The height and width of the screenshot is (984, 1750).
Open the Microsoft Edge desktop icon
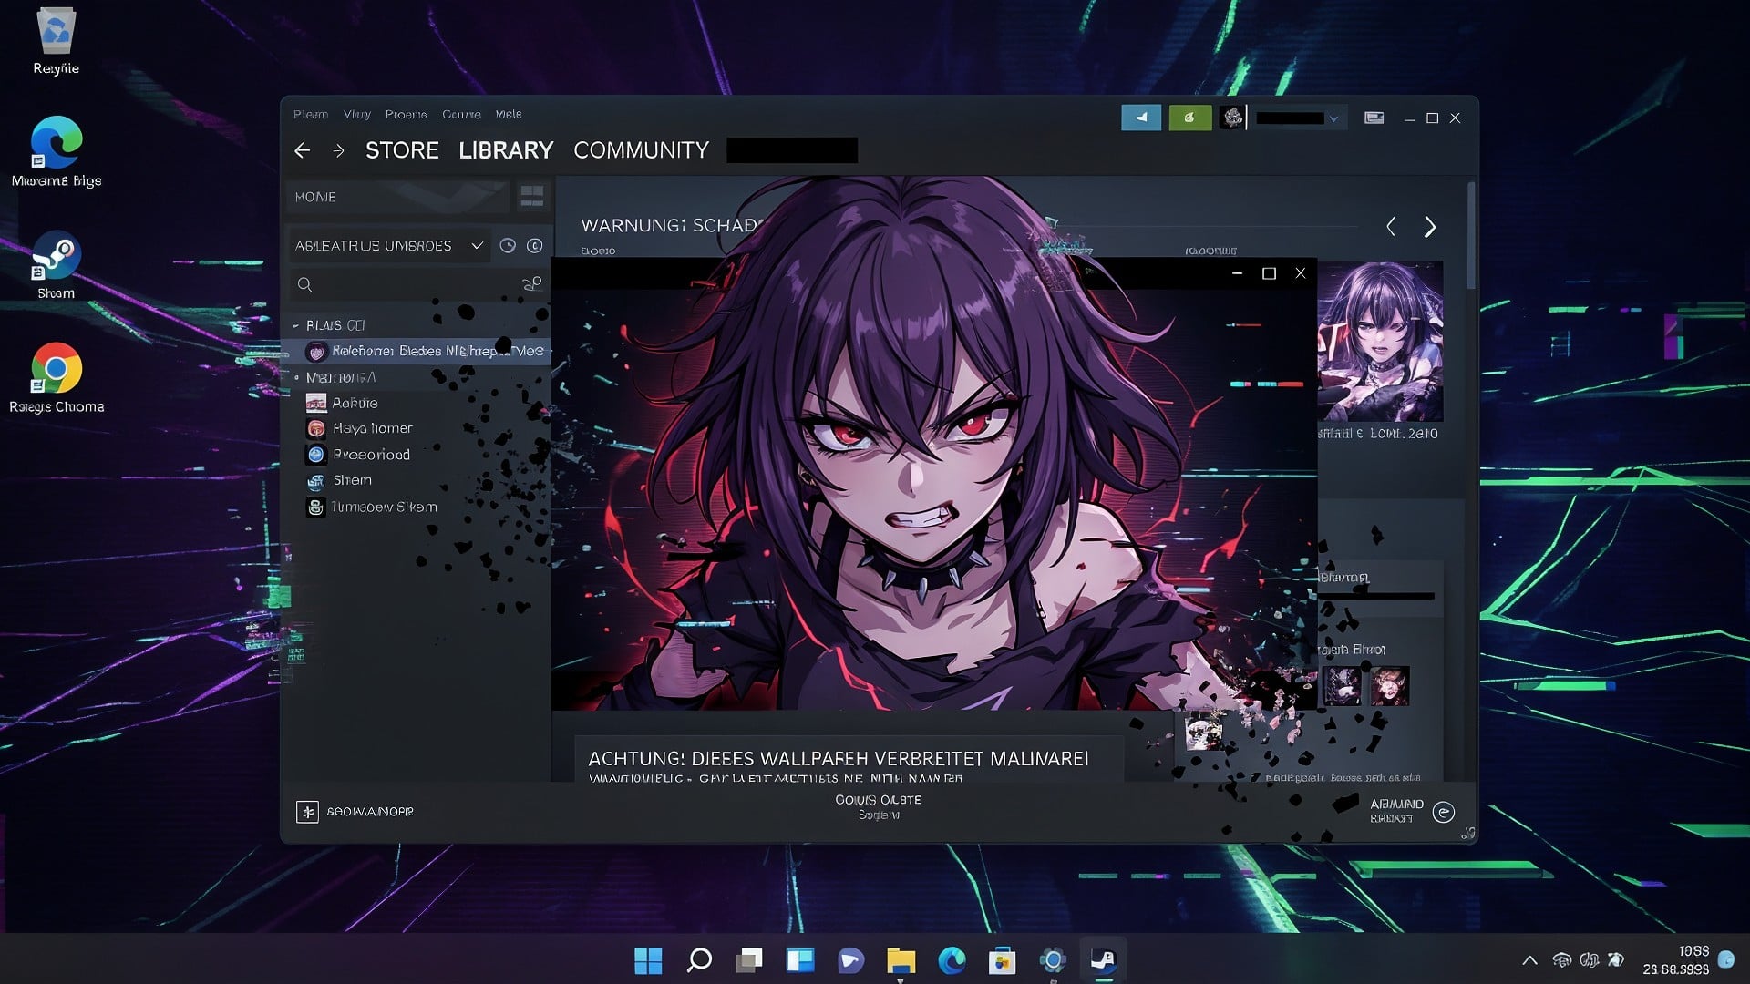tap(56, 151)
